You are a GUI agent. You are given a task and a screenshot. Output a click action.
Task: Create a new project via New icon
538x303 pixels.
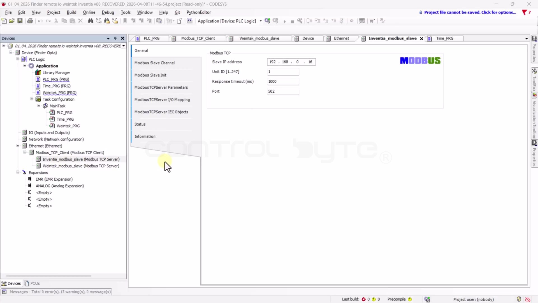[x=4, y=21]
